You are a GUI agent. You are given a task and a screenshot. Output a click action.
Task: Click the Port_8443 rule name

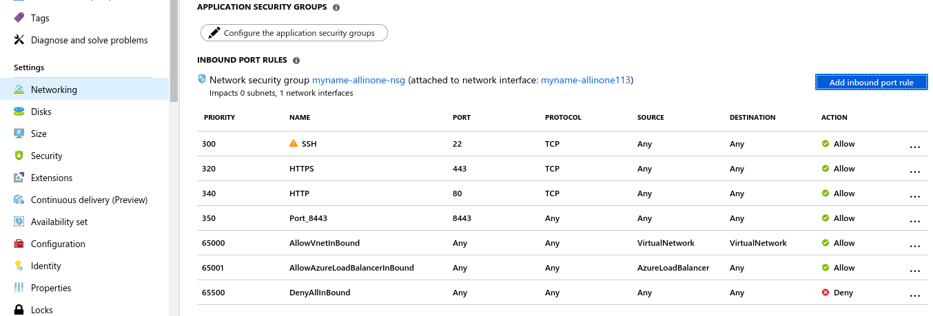(x=308, y=218)
